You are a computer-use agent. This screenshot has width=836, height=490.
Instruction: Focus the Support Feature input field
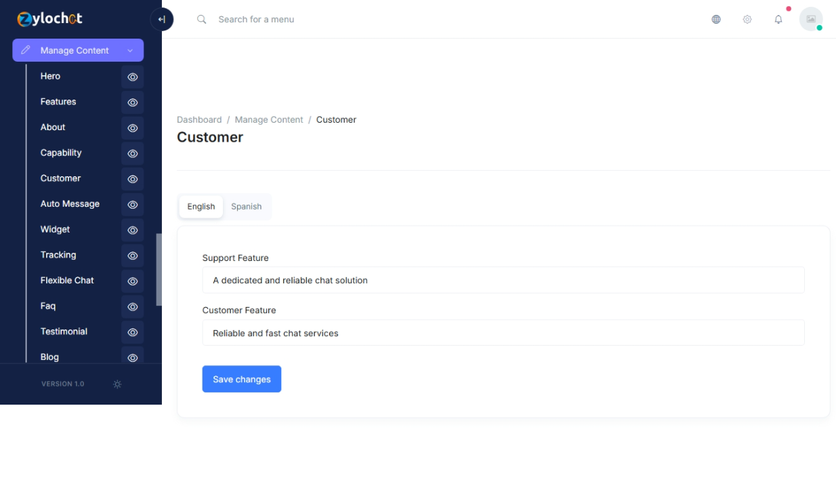pyautogui.click(x=503, y=280)
